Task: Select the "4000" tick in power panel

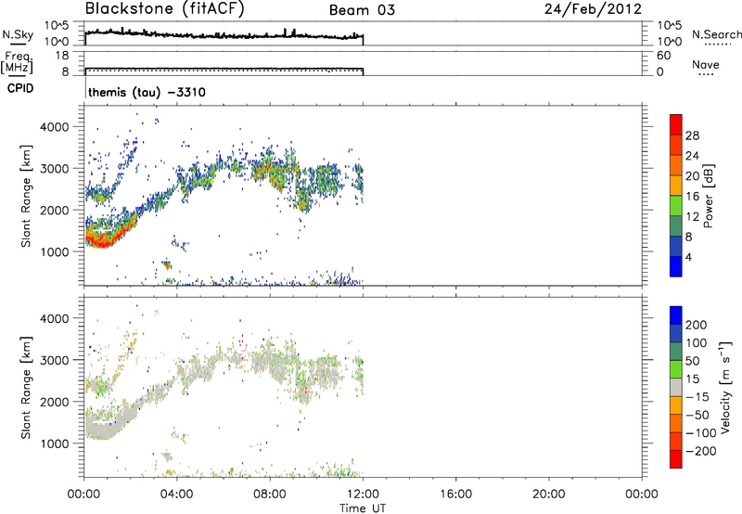Action: point(55,127)
